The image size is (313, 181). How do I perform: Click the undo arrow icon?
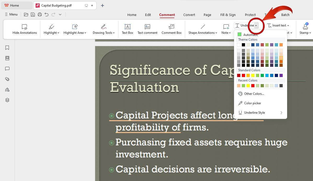click(x=47, y=14)
